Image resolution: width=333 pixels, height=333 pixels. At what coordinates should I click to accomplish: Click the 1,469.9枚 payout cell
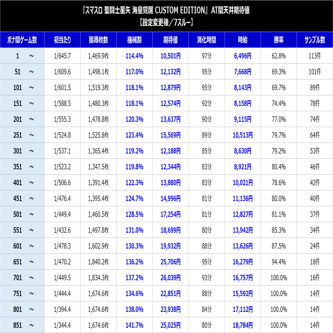(98, 56)
